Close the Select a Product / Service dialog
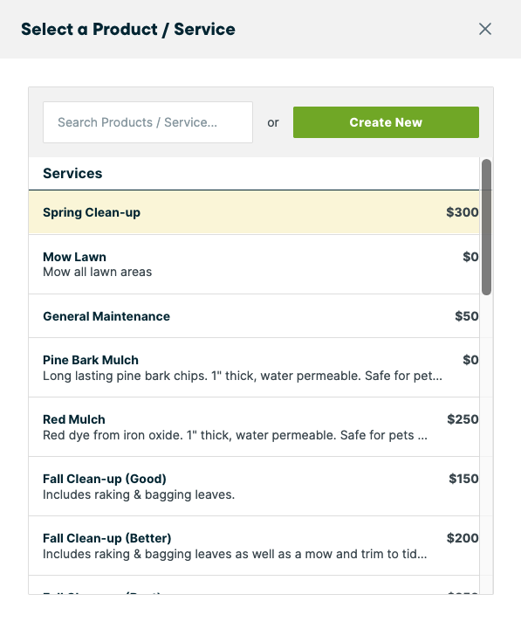The image size is (521, 622). coord(485,29)
